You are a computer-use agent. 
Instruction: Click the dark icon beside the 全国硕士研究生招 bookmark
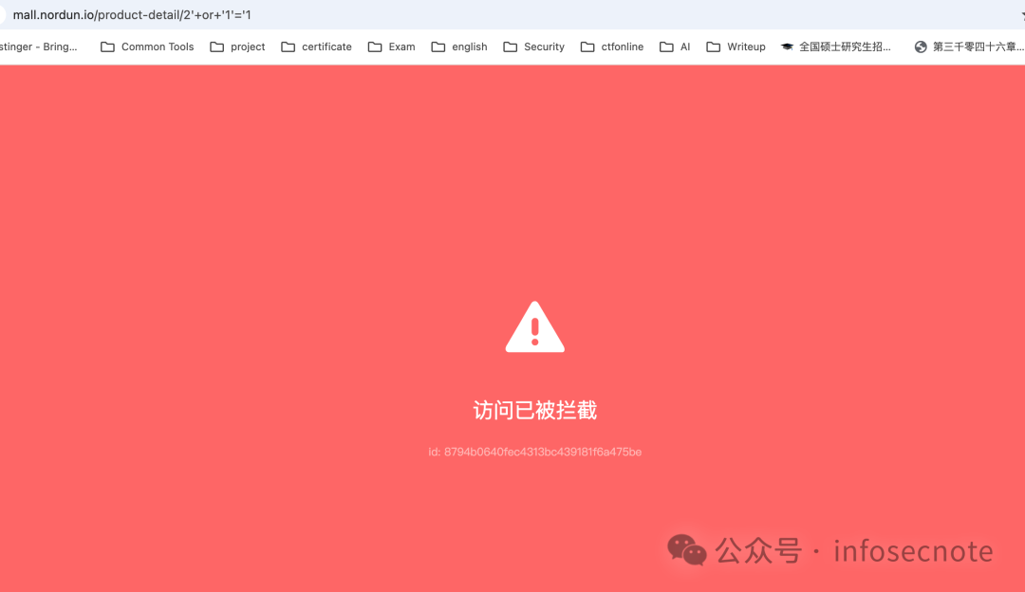[785, 46]
